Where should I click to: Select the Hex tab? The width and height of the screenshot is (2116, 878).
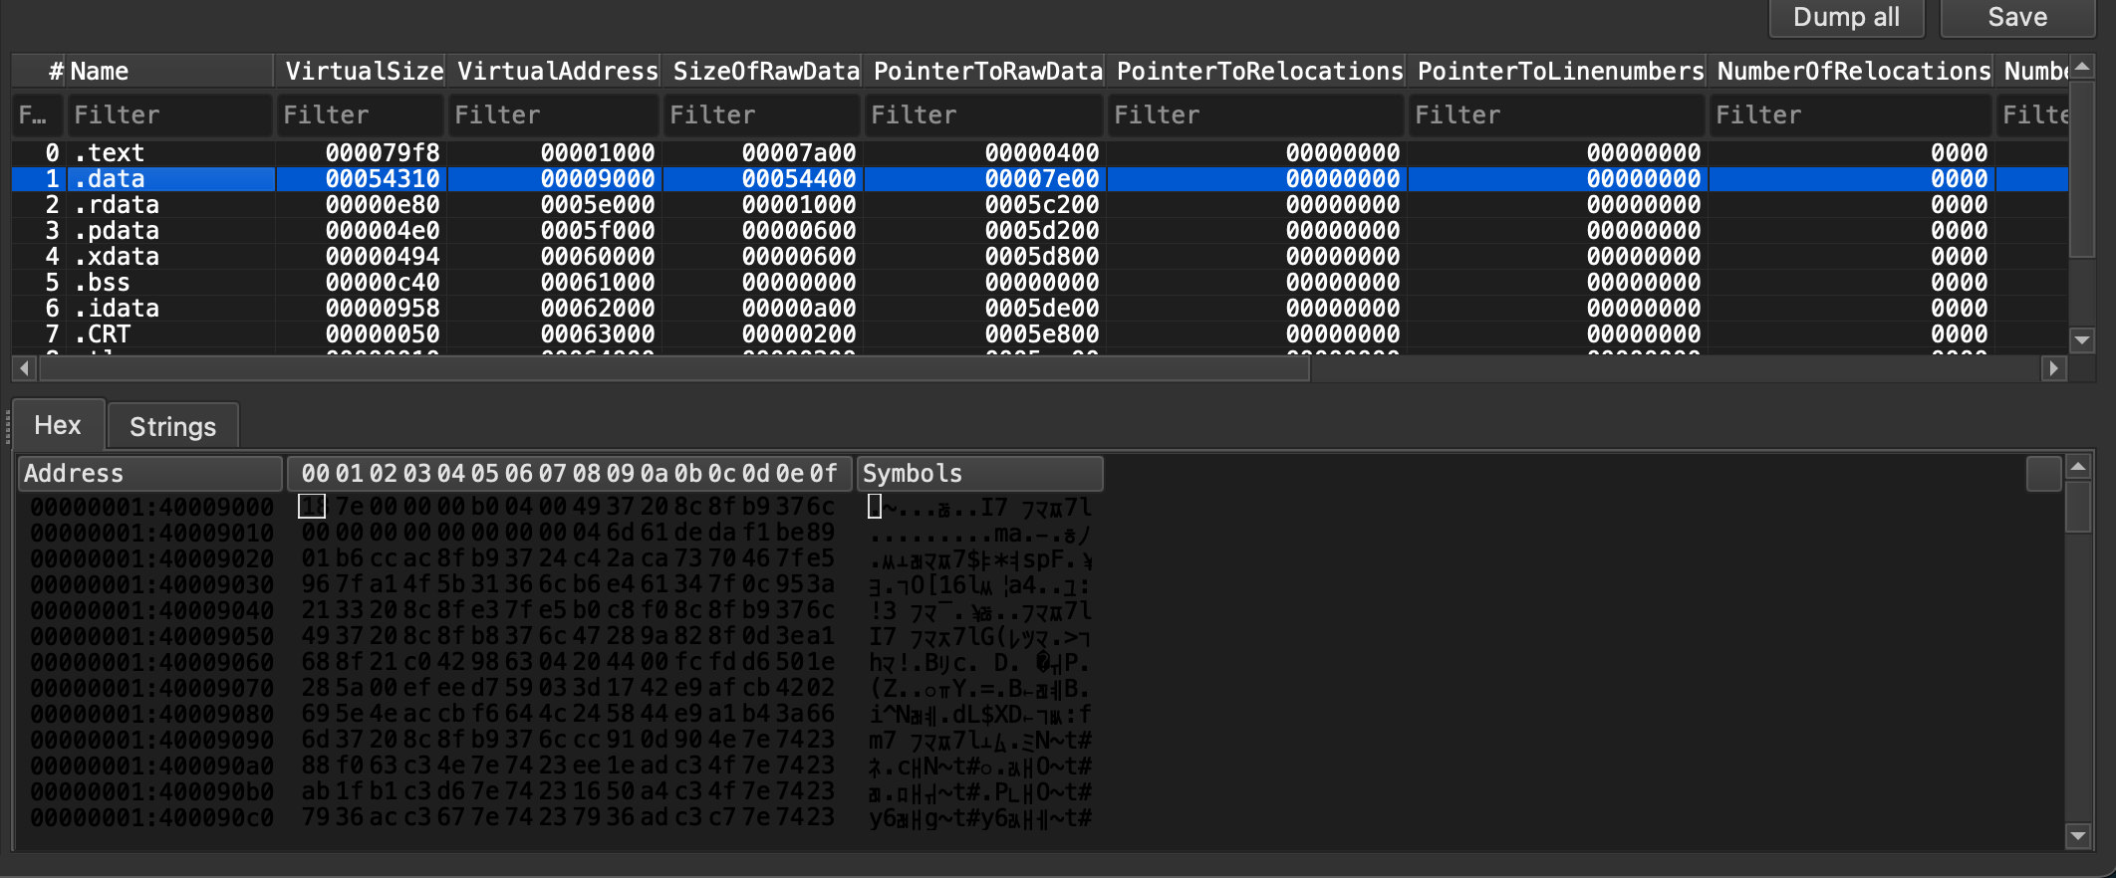pyautogui.click(x=58, y=425)
